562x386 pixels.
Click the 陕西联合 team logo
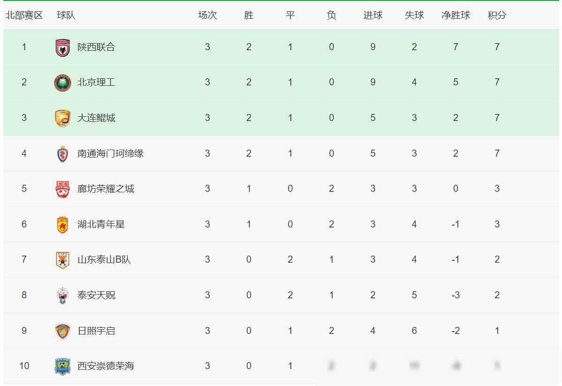point(62,47)
